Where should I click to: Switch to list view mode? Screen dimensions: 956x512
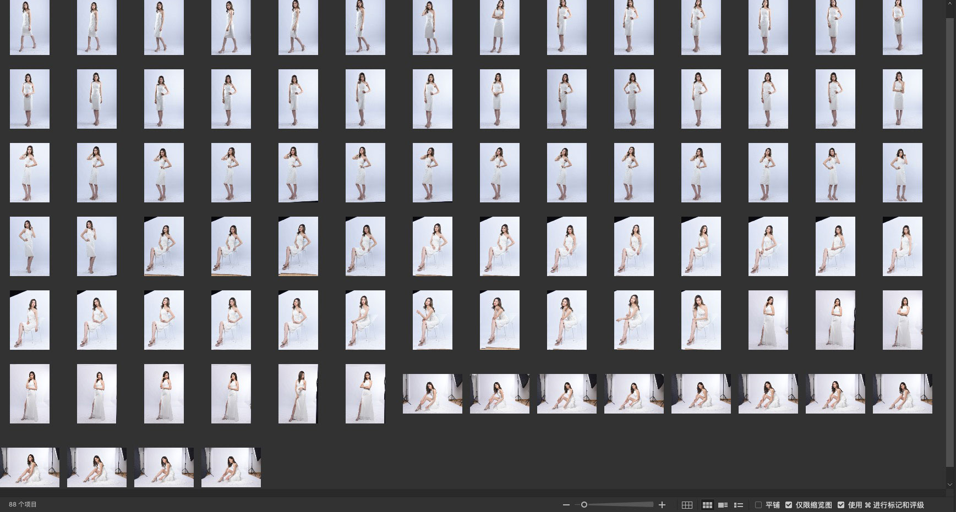(739, 505)
